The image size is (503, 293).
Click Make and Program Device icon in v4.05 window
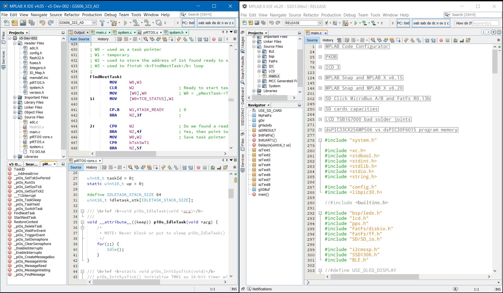click(x=136, y=23)
